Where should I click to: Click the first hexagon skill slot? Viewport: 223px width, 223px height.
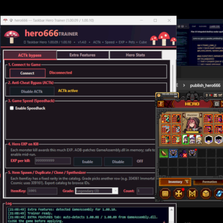pos(209,139)
